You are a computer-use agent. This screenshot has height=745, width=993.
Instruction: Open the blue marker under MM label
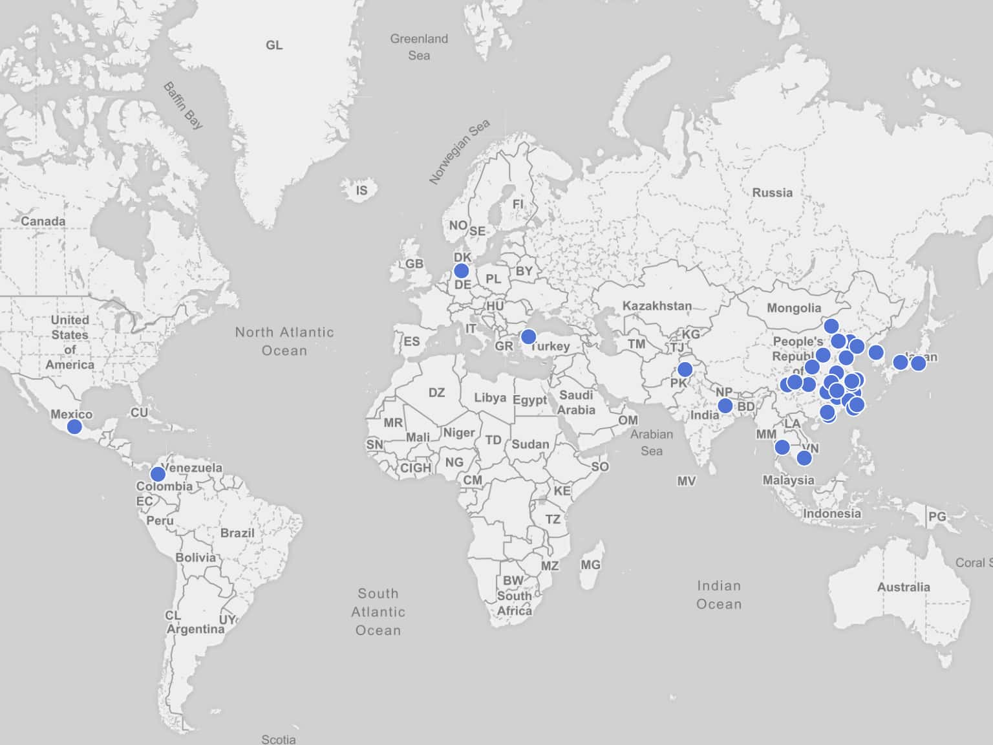(782, 447)
